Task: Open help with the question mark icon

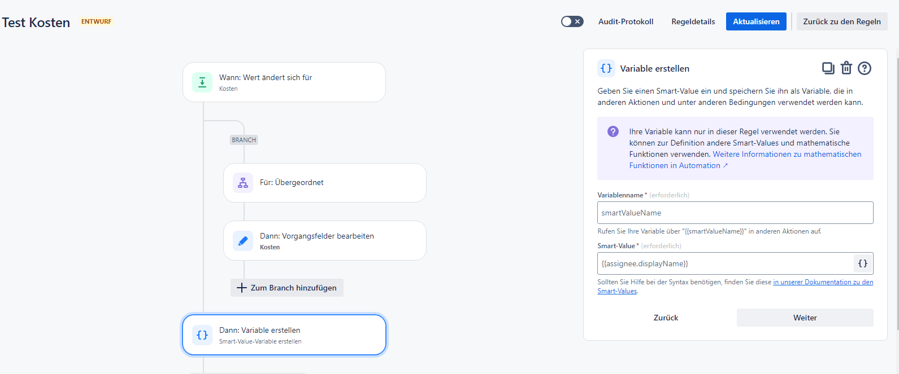Action: coord(865,68)
